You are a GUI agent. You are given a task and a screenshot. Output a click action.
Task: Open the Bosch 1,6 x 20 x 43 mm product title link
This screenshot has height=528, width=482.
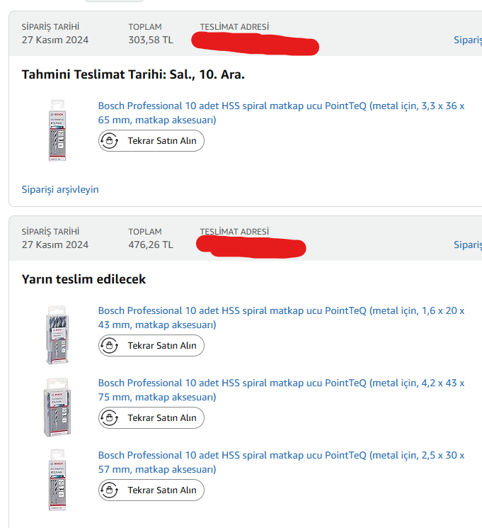(x=281, y=318)
